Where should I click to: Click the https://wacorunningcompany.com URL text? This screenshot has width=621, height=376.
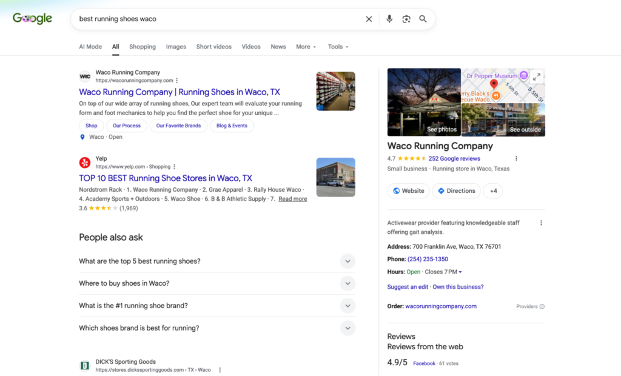(134, 81)
